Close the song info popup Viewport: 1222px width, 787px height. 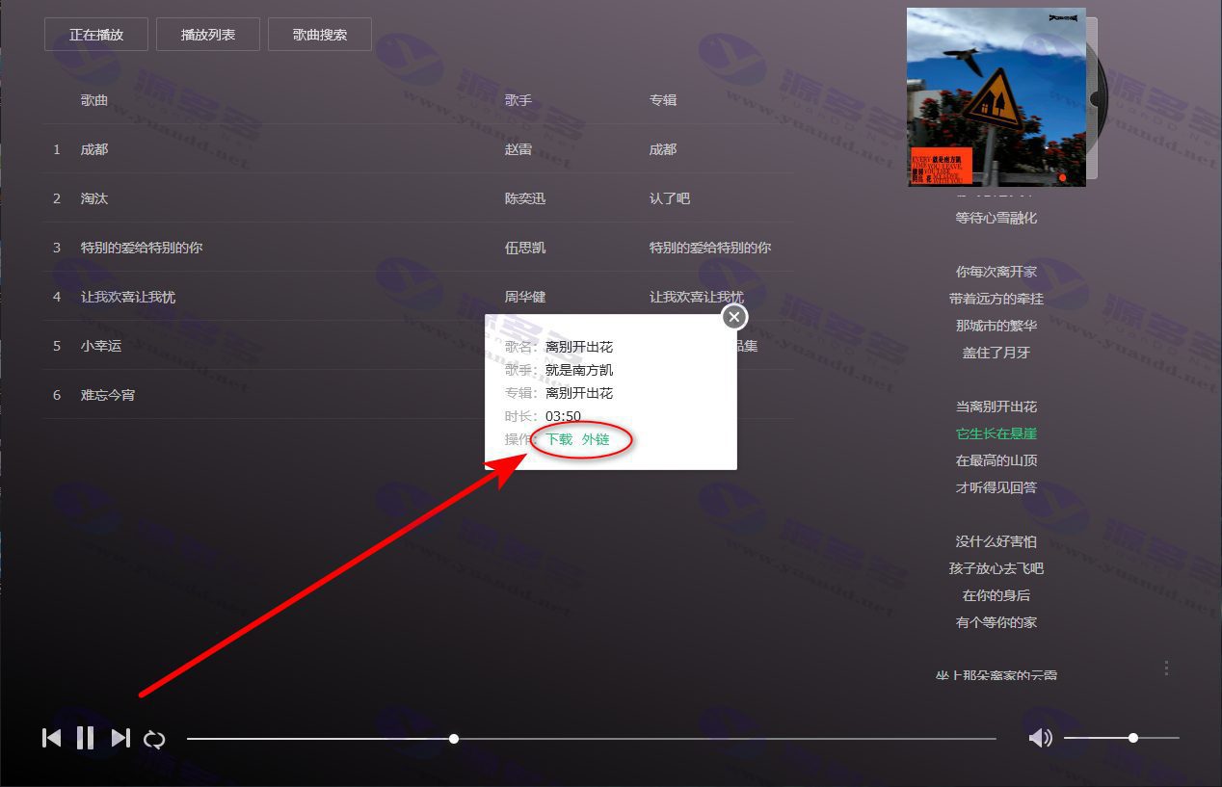tap(734, 317)
